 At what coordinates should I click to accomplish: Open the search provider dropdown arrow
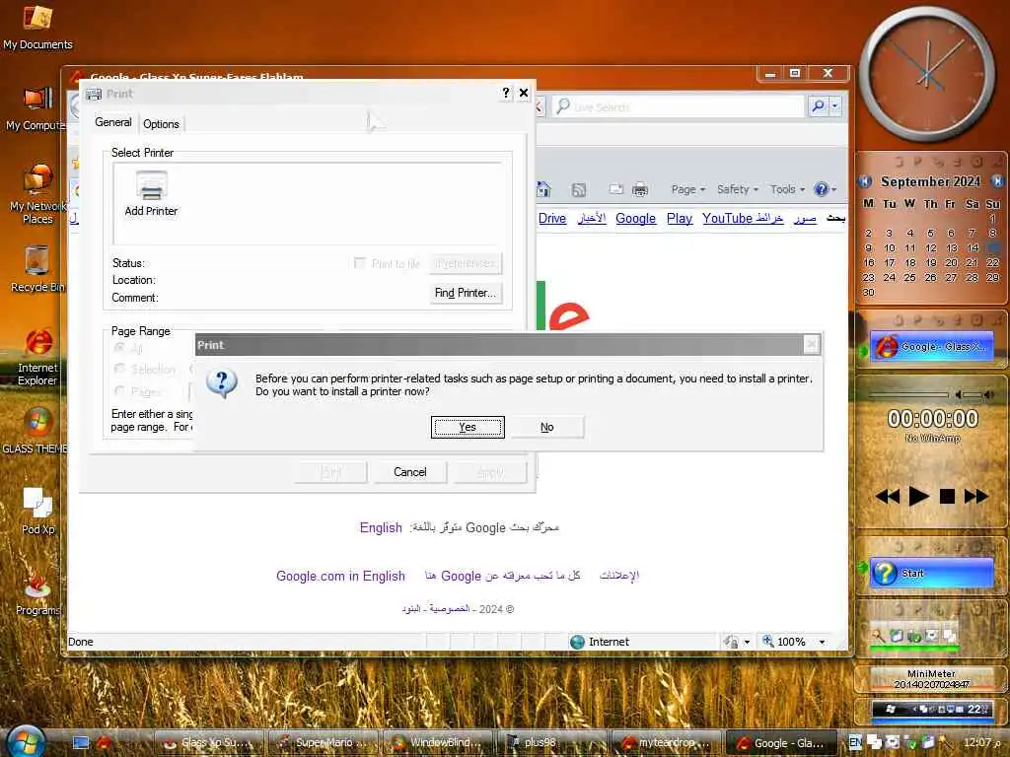(x=834, y=105)
